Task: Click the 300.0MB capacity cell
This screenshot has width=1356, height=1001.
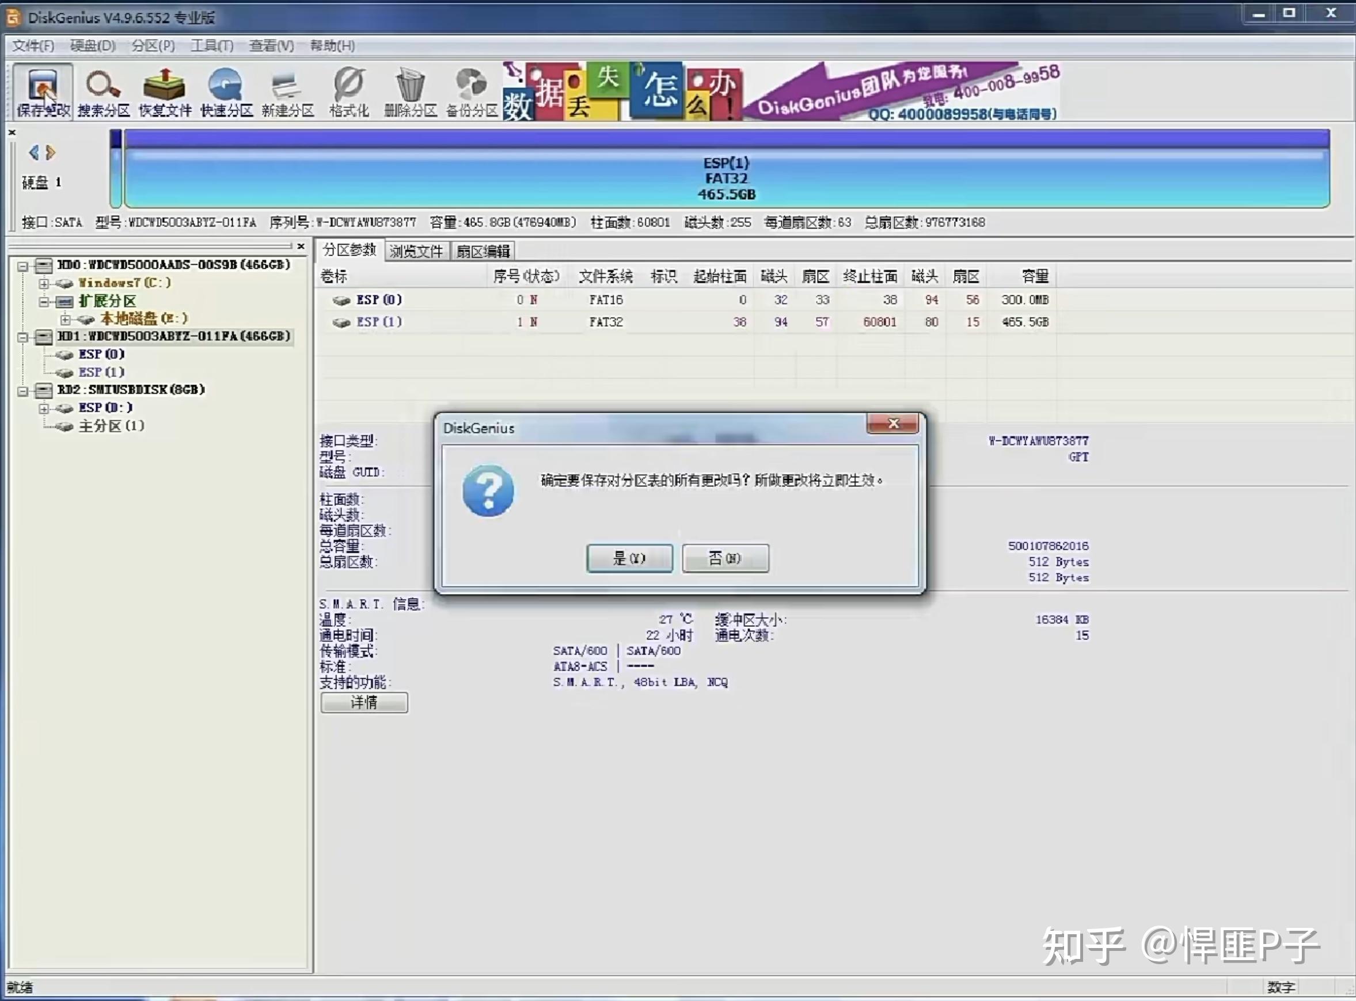Action: [x=1024, y=300]
